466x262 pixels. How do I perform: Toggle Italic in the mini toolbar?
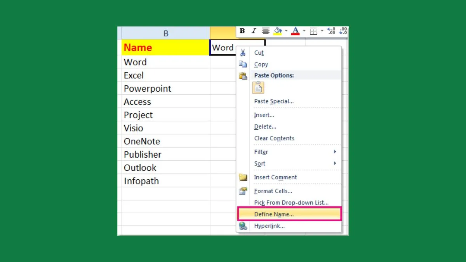pos(254,31)
